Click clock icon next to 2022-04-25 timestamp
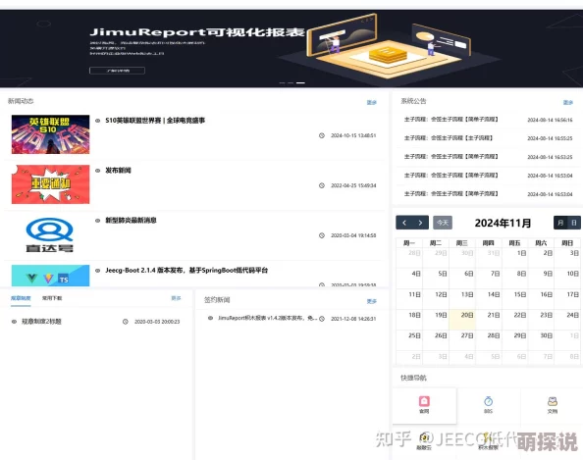This screenshot has width=583, height=460. coord(322,185)
